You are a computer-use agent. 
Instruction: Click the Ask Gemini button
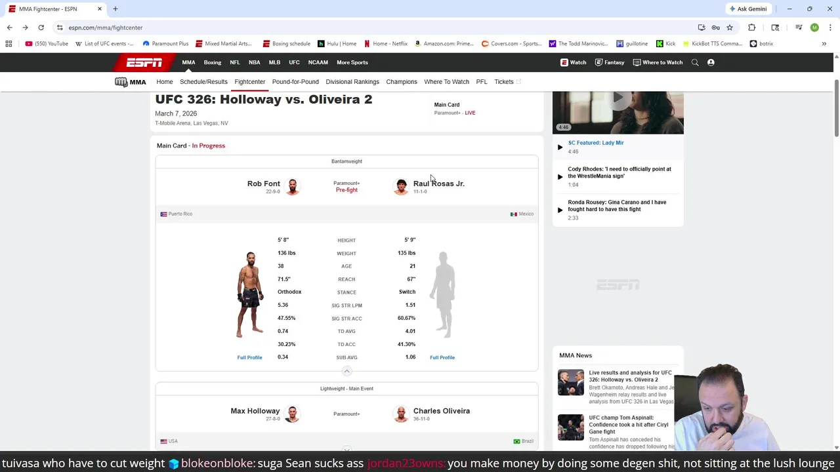coord(747,9)
